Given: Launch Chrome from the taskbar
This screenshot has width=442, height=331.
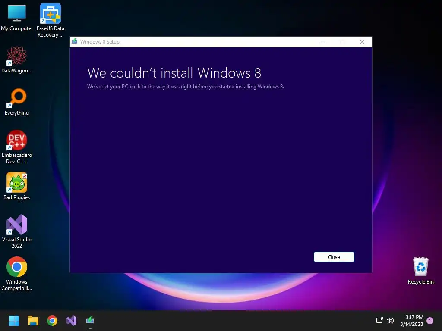Looking at the screenshot, I should click(52, 321).
